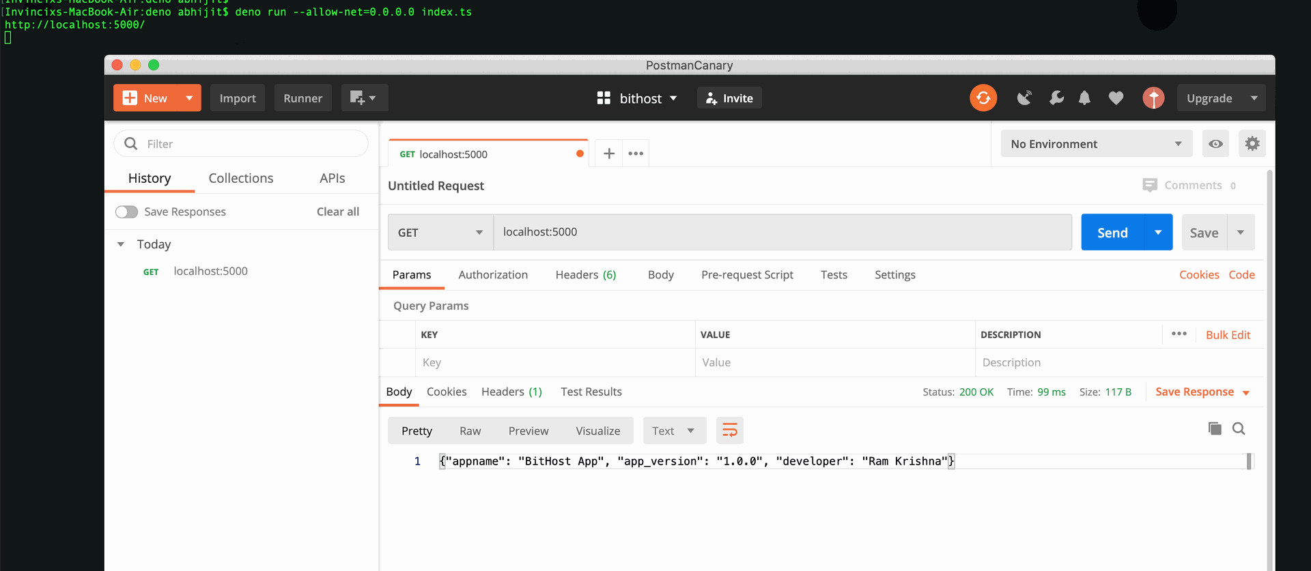Search within the response body
Image resolution: width=1311 pixels, height=571 pixels.
click(1239, 428)
